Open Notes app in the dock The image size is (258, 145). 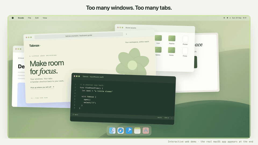click(137, 131)
